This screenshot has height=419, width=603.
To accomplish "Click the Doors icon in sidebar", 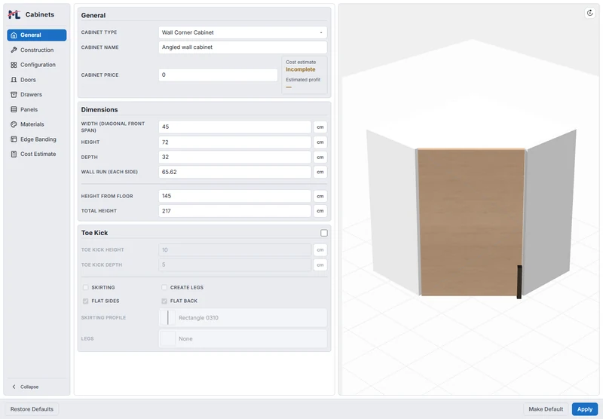I will pyautogui.click(x=14, y=80).
